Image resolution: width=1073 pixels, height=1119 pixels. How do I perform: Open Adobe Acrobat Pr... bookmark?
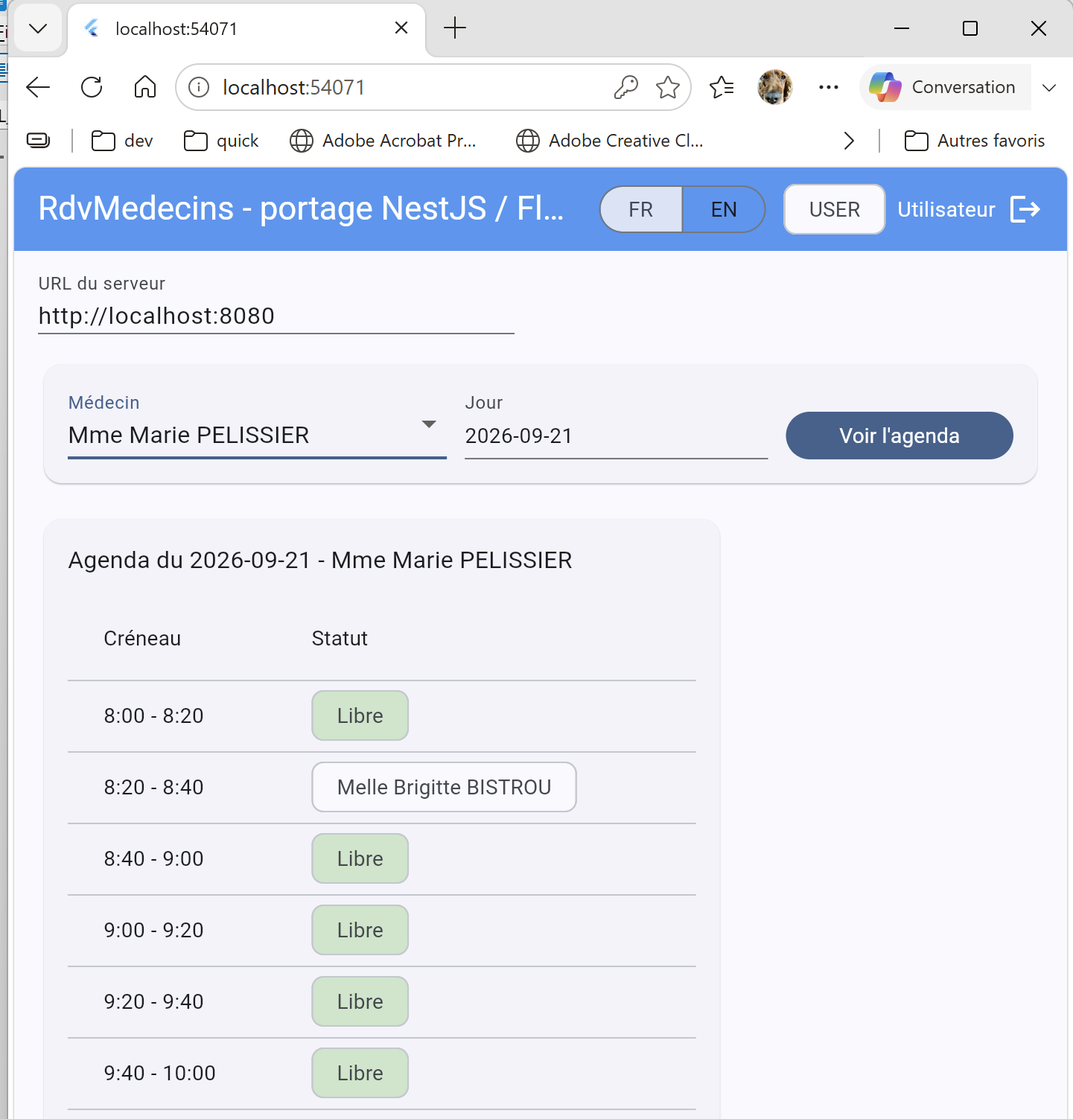pos(383,141)
